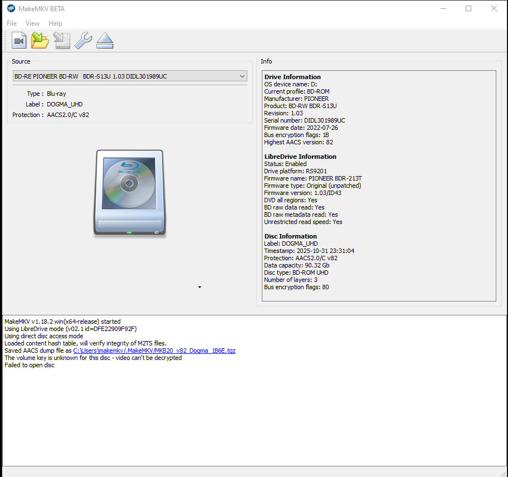Select the Backup disc toolbar tool

61,40
